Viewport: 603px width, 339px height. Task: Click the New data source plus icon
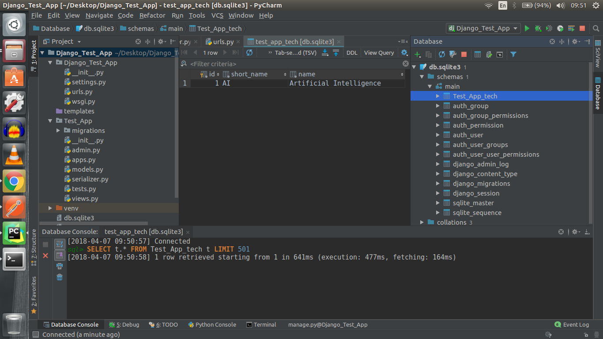click(417, 54)
